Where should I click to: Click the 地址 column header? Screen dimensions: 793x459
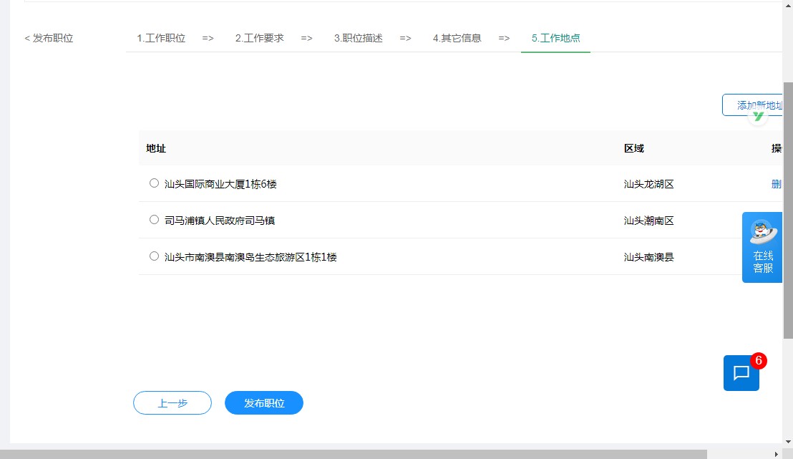coord(155,148)
